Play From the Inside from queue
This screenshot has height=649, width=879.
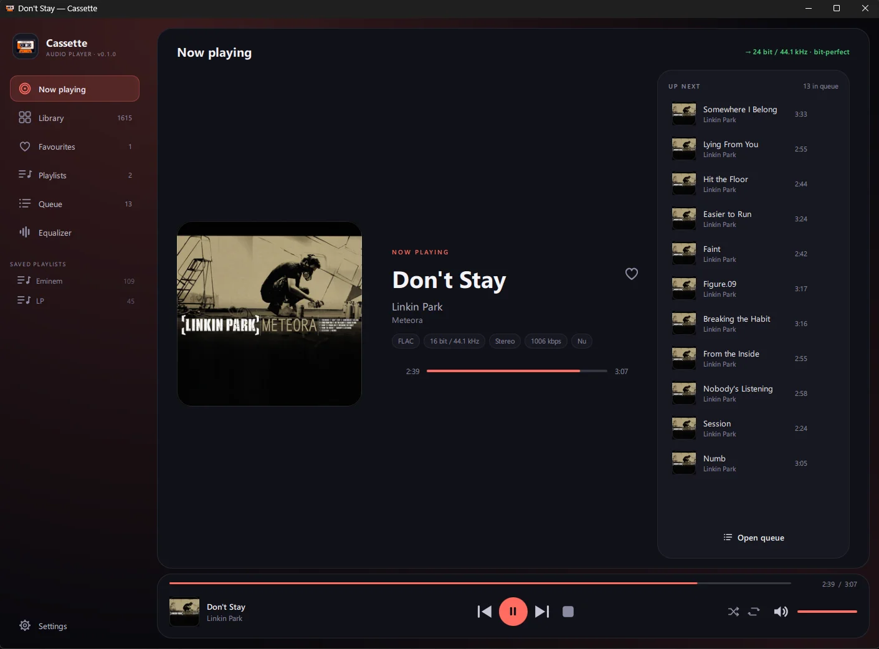753,358
